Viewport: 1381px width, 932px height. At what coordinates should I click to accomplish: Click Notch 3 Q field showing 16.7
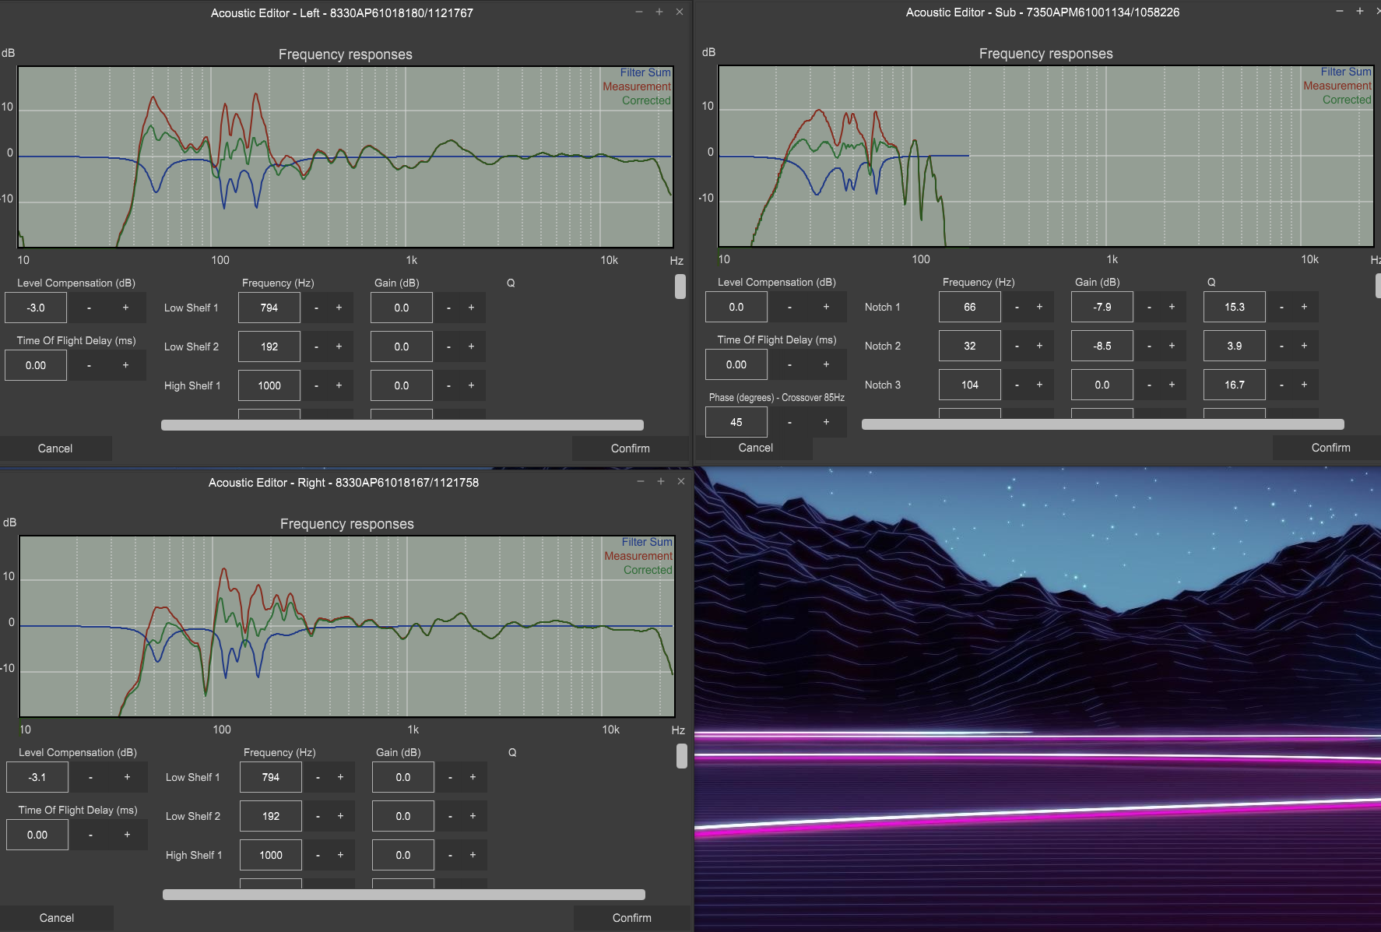(x=1235, y=385)
